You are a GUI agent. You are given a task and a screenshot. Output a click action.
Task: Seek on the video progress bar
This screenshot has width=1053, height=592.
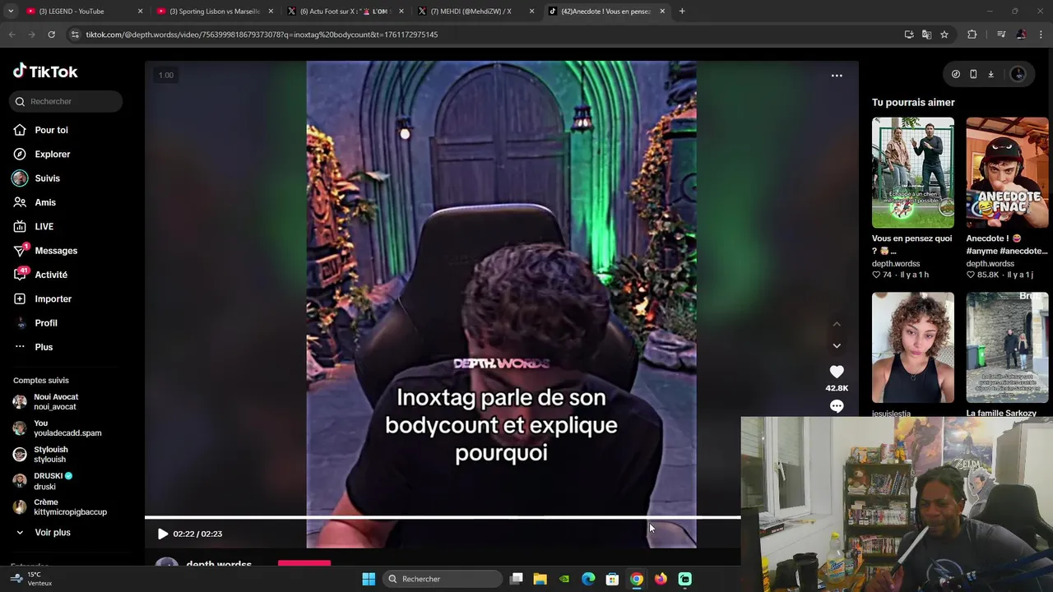pos(443,517)
